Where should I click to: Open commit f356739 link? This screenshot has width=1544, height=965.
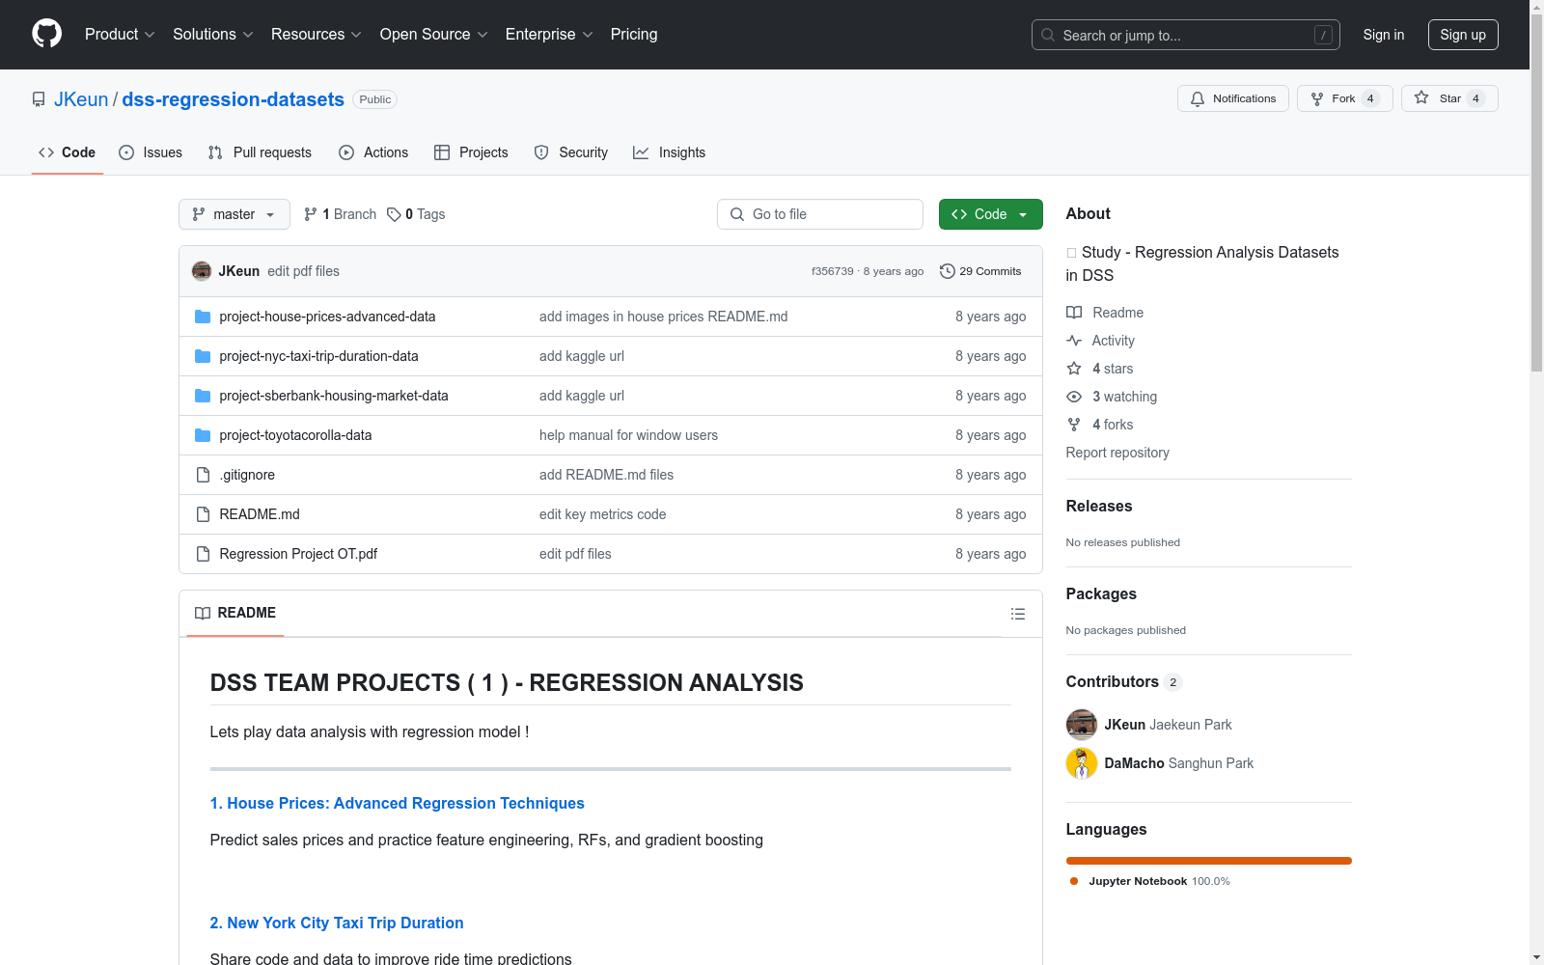pos(833,271)
